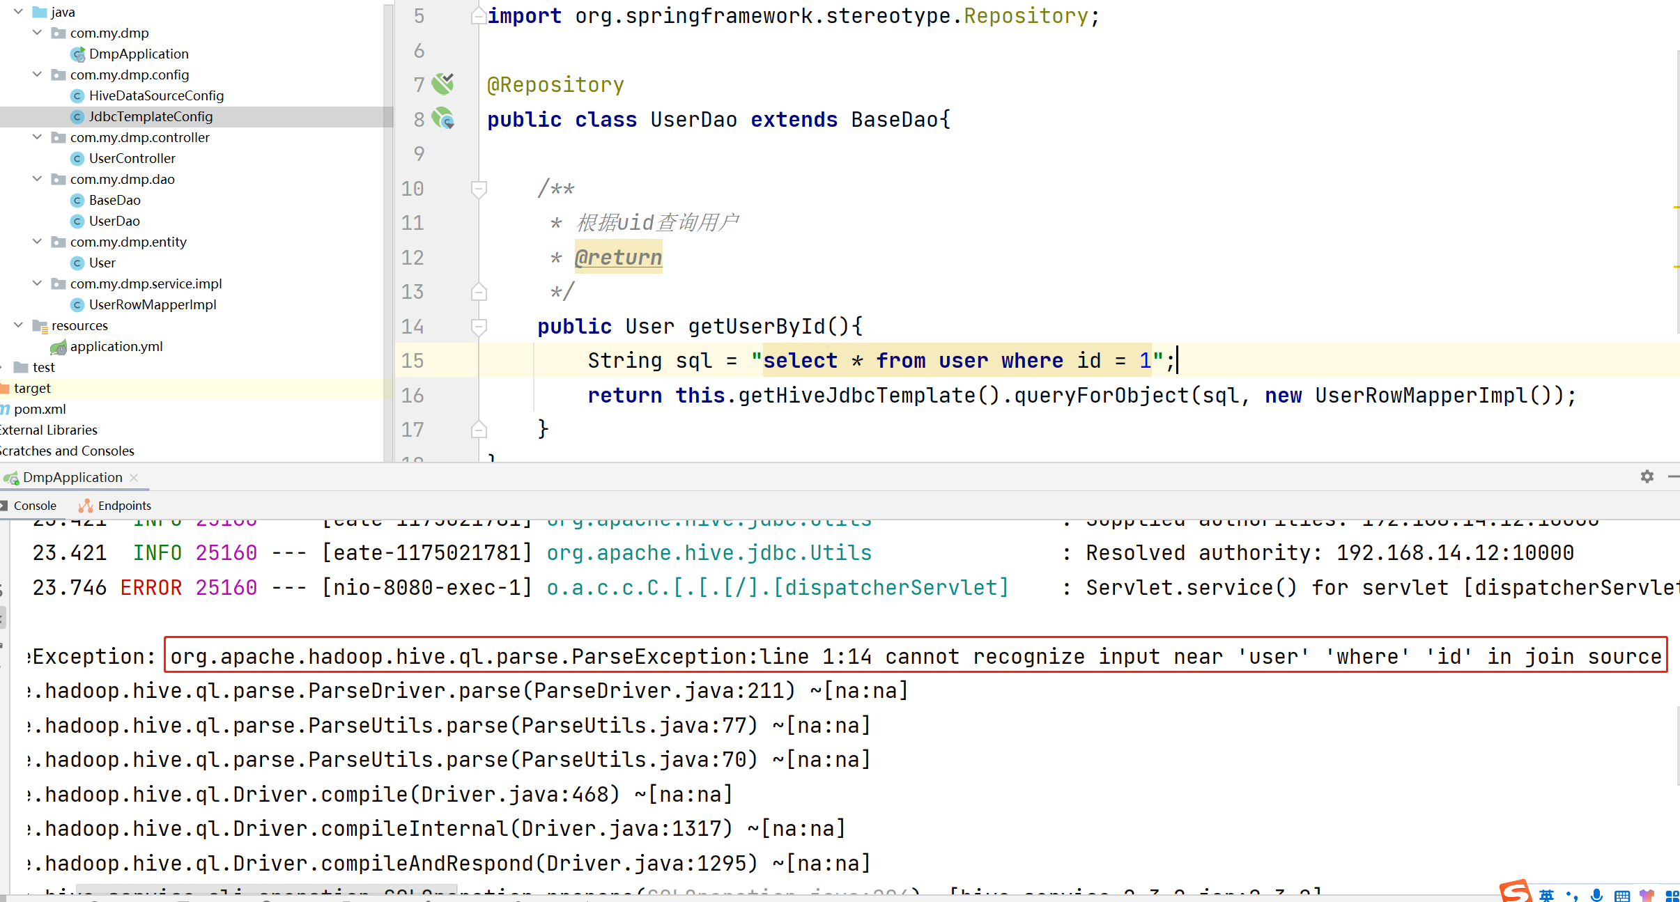Click the com.my.dmp.dao package icon

coord(59,179)
